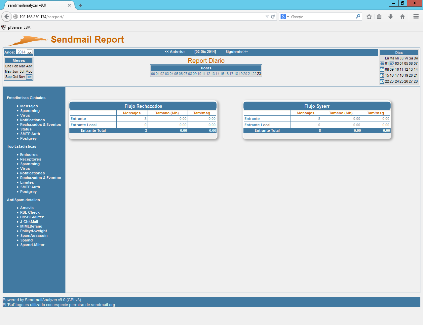Open week 50 in Dias calendar
Image resolution: width=423 pixels, height=325 pixels.
click(x=382, y=70)
